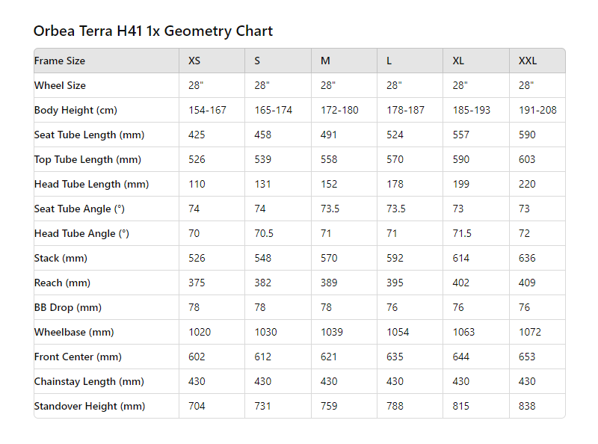
Task: Click the Body Height (cm) row label
Action: click(x=75, y=110)
